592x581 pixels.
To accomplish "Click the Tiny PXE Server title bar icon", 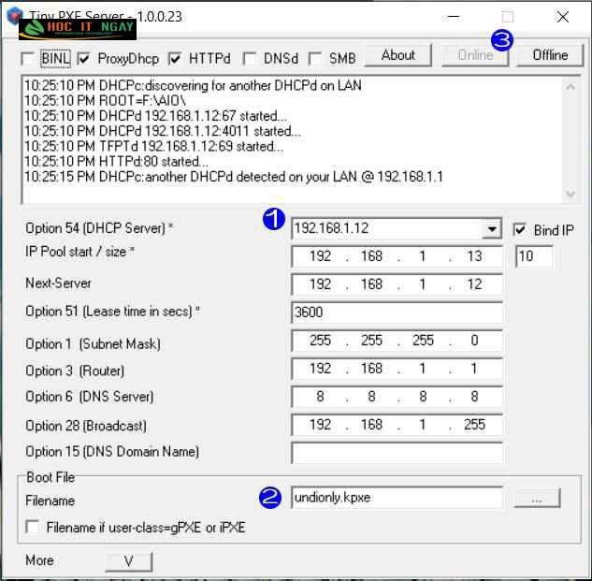I will point(14,16).
